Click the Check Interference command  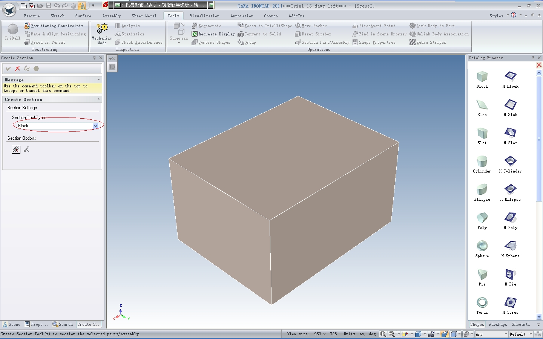138,42
